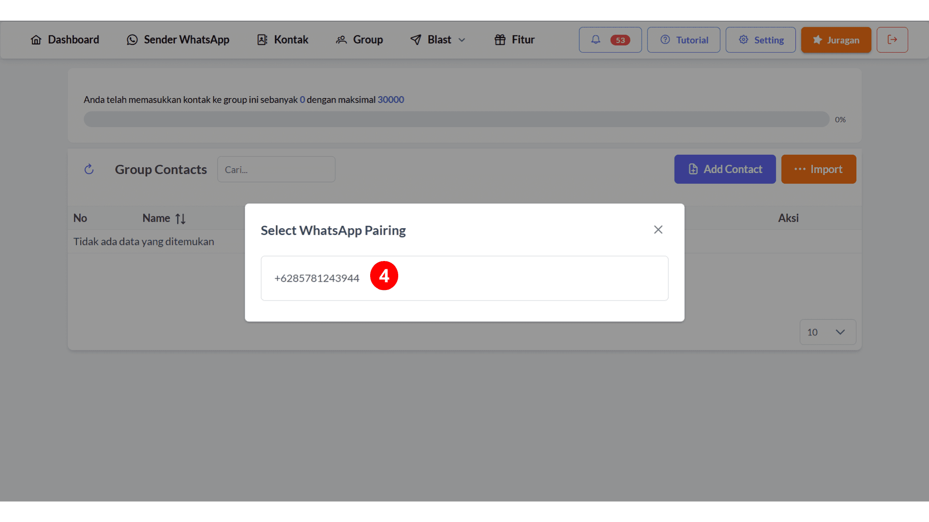
Task: Click the Add Contact button
Action: click(x=725, y=169)
